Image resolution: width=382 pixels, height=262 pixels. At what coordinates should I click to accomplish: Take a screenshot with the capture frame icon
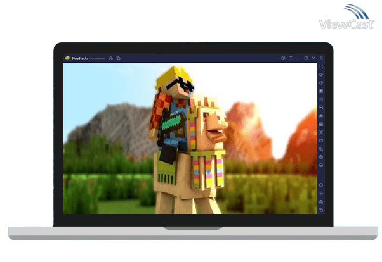click(x=321, y=132)
